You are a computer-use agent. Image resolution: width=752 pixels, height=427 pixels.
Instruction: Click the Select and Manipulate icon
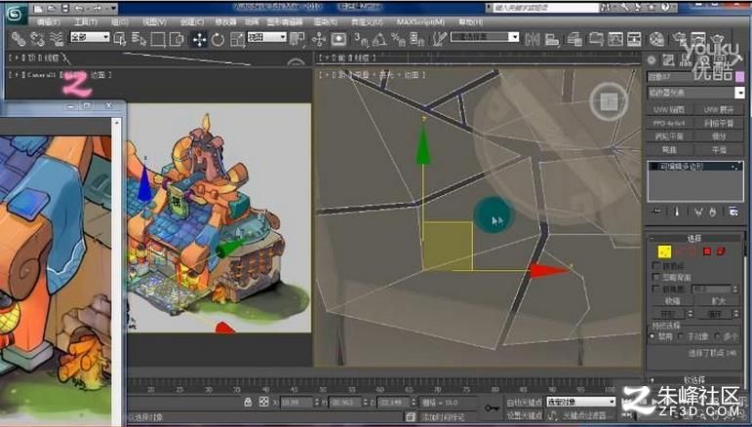pyautogui.click(x=319, y=39)
